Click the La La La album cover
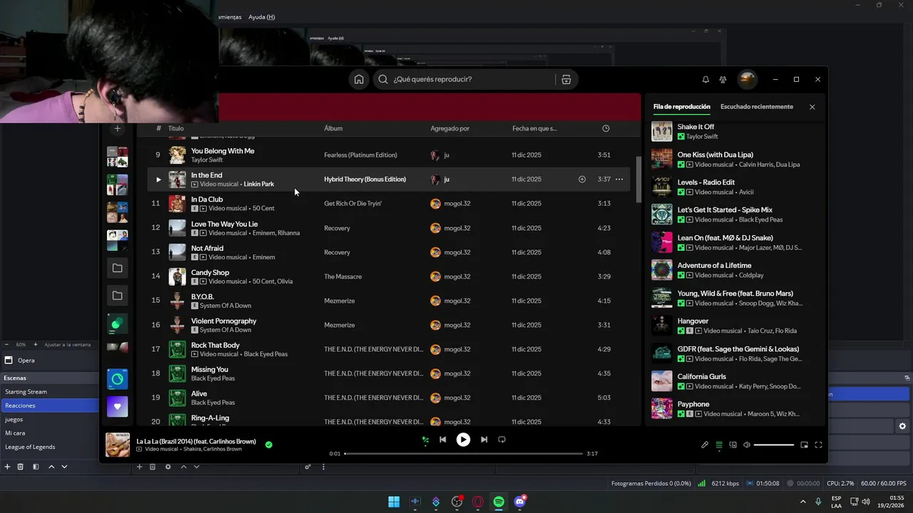 (x=118, y=445)
